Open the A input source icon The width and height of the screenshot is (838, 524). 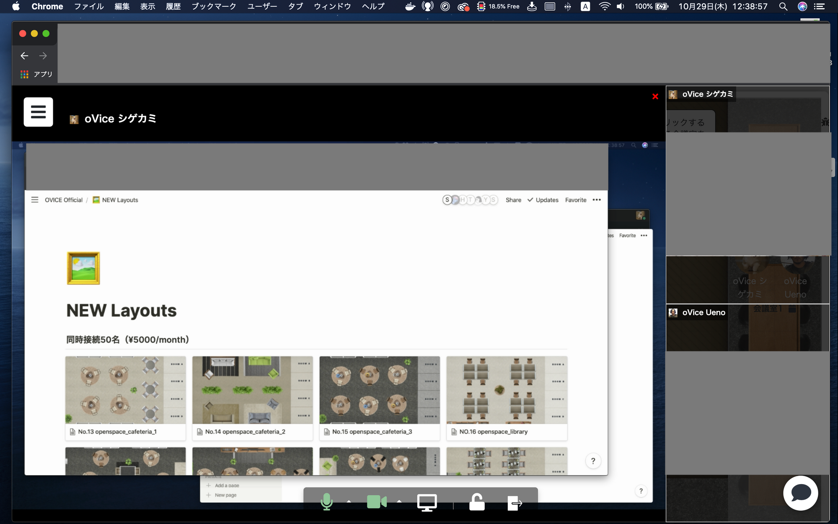[x=585, y=6]
